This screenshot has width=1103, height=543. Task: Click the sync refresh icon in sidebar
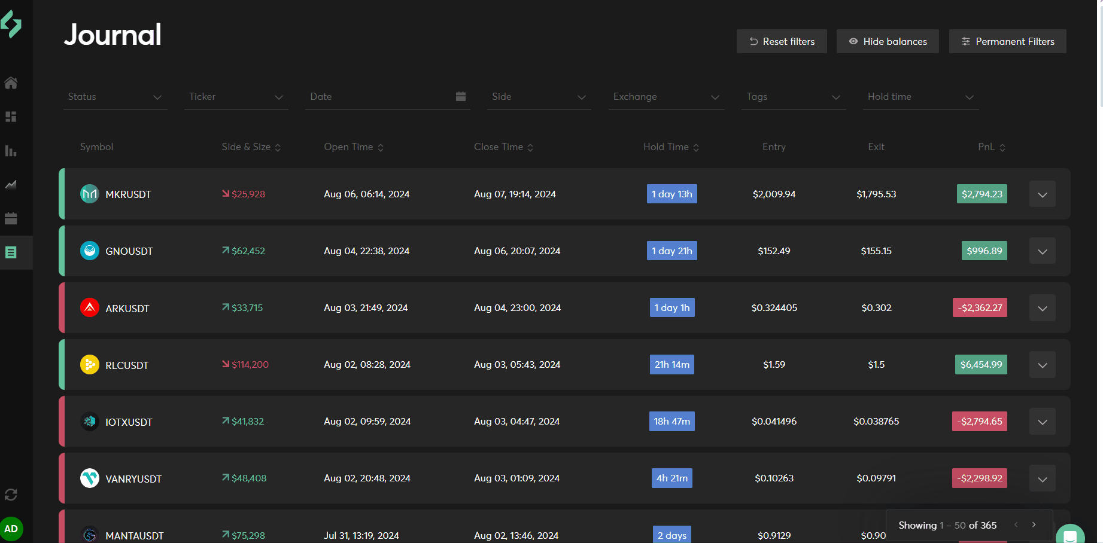pyautogui.click(x=11, y=495)
